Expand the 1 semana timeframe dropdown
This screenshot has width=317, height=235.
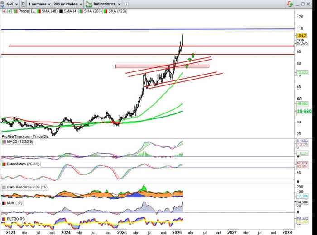tap(40, 4)
